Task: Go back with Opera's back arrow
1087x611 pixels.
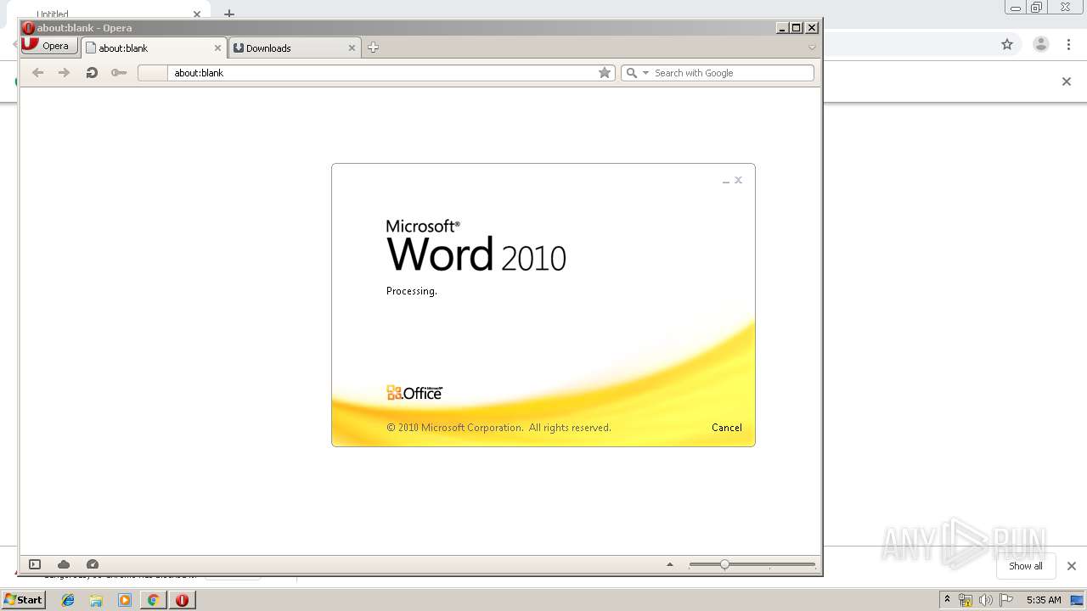Action: (37, 73)
